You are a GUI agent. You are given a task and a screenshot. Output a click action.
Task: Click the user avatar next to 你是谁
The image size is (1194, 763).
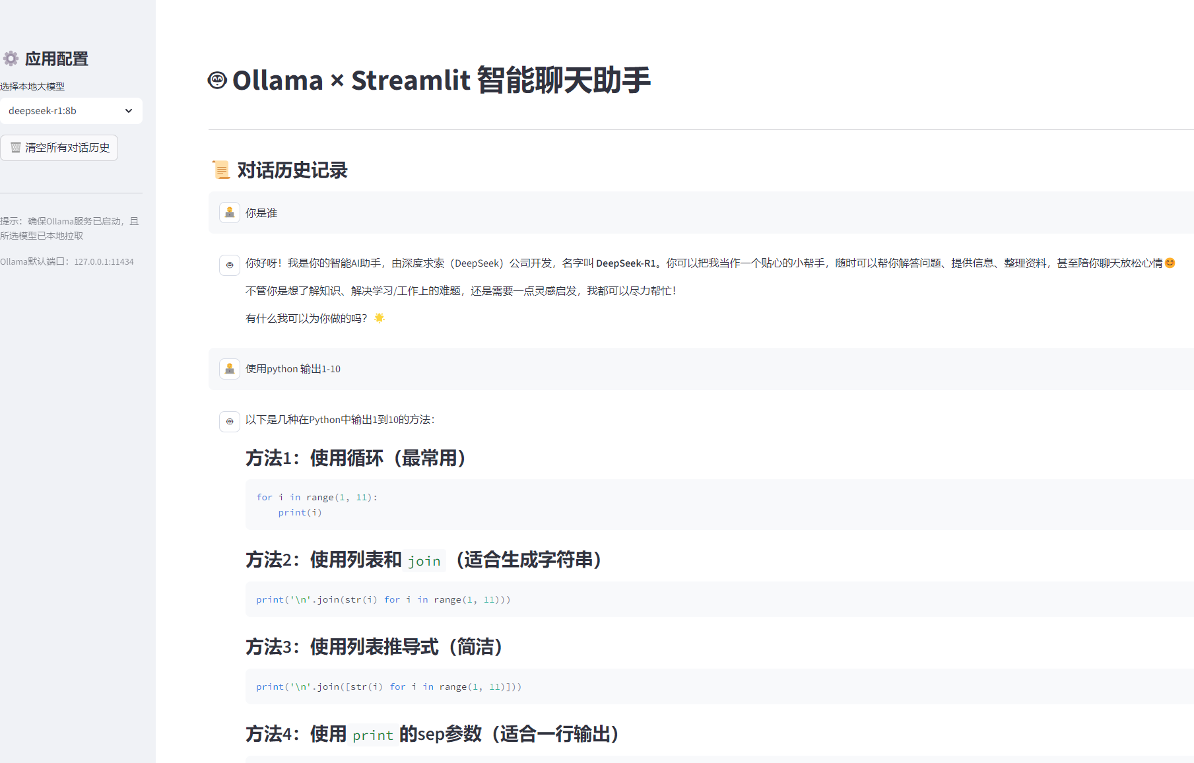229,213
